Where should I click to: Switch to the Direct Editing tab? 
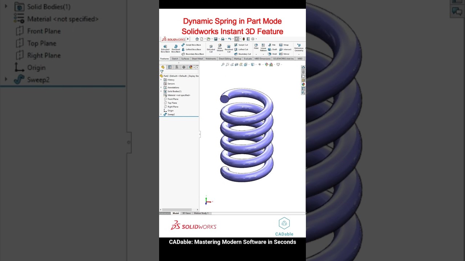[225, 59]
